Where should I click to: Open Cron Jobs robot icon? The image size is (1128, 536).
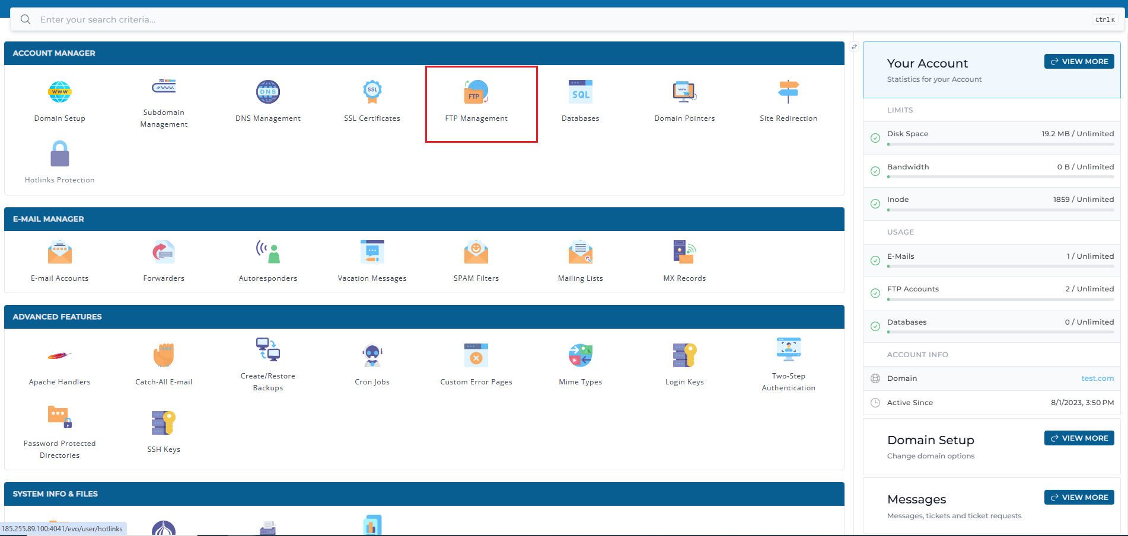(x=372, y=356)
